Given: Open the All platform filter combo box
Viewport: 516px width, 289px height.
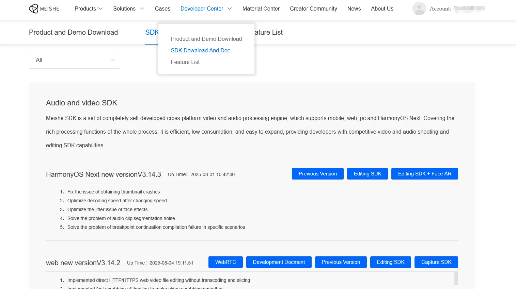Looking at the screenshot, I should click(x=75, y=60).
